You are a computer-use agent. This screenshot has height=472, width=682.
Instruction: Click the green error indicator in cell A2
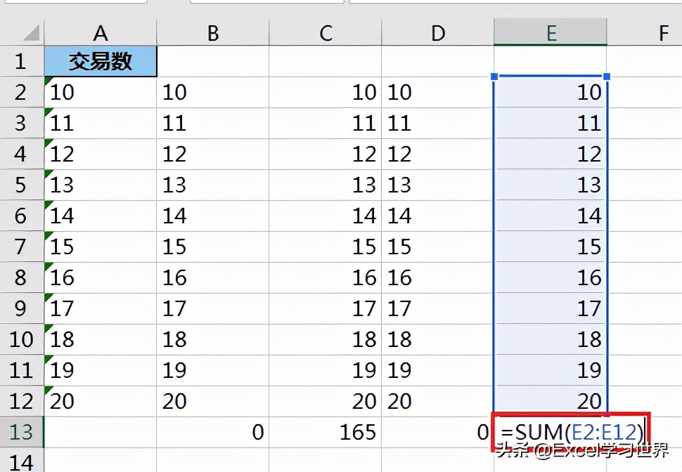[x=48, y=81]
